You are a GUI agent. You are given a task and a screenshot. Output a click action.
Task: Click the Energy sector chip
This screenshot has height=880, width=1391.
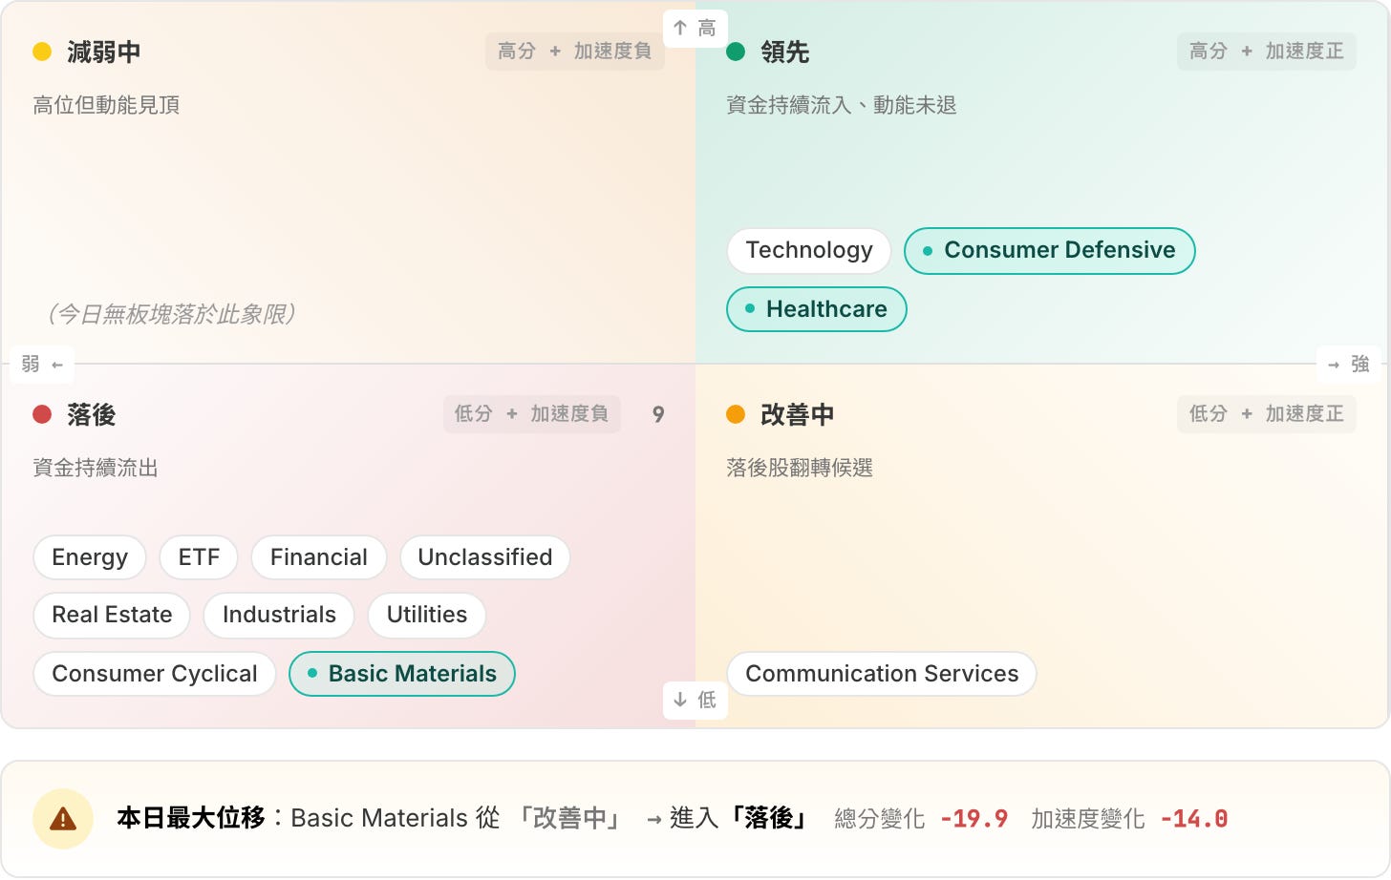(x=90, y=557)
